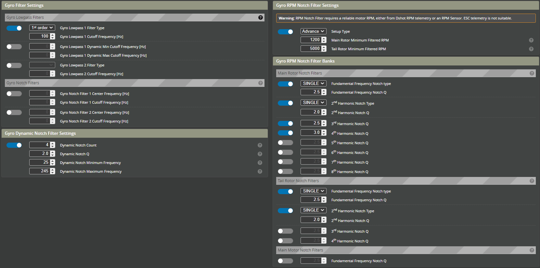This screenshot has height=268, width=540.
Task: Enable Main Motor Fundamental Frequency Notch toggle
Action: tap(285, 261)
